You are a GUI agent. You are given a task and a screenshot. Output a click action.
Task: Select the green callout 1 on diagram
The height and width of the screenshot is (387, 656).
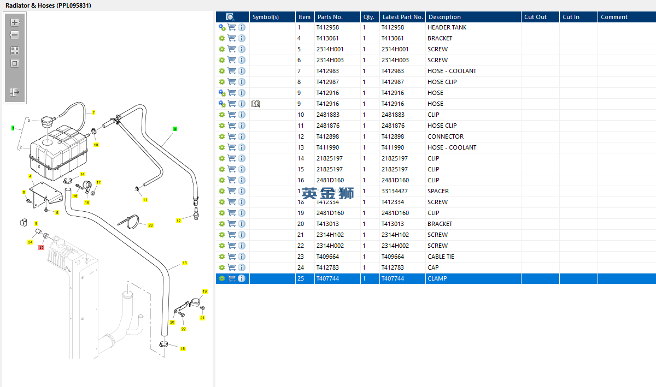pyautogui.click(x=13, y=128)
